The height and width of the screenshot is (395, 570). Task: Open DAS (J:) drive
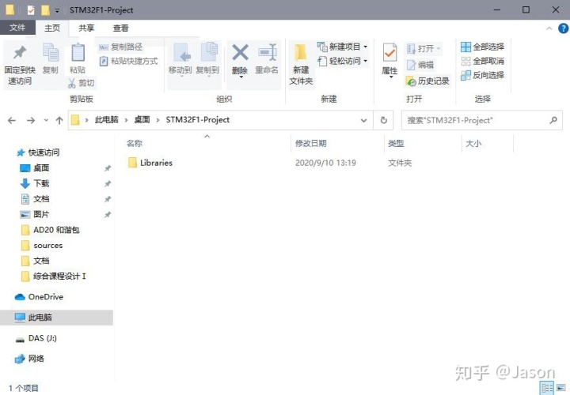[36, 338]
